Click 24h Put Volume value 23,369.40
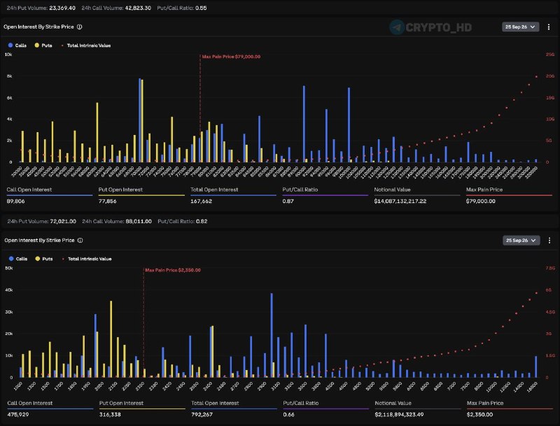This screenshot has height=426, width=560. [62, 8]
